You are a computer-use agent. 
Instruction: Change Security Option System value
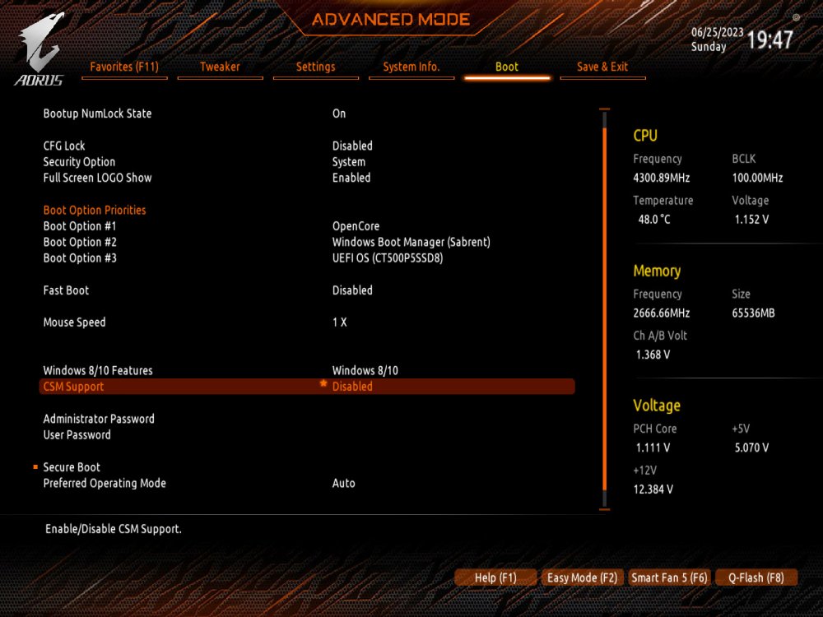coord(348,162)
